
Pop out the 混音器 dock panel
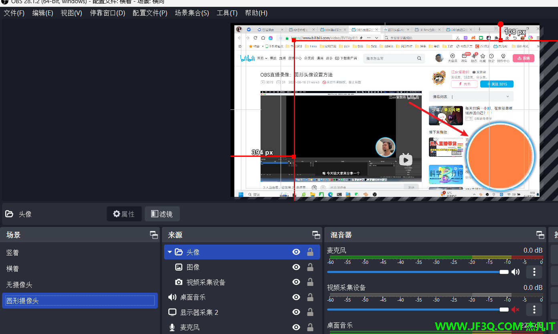coord(540,235)
